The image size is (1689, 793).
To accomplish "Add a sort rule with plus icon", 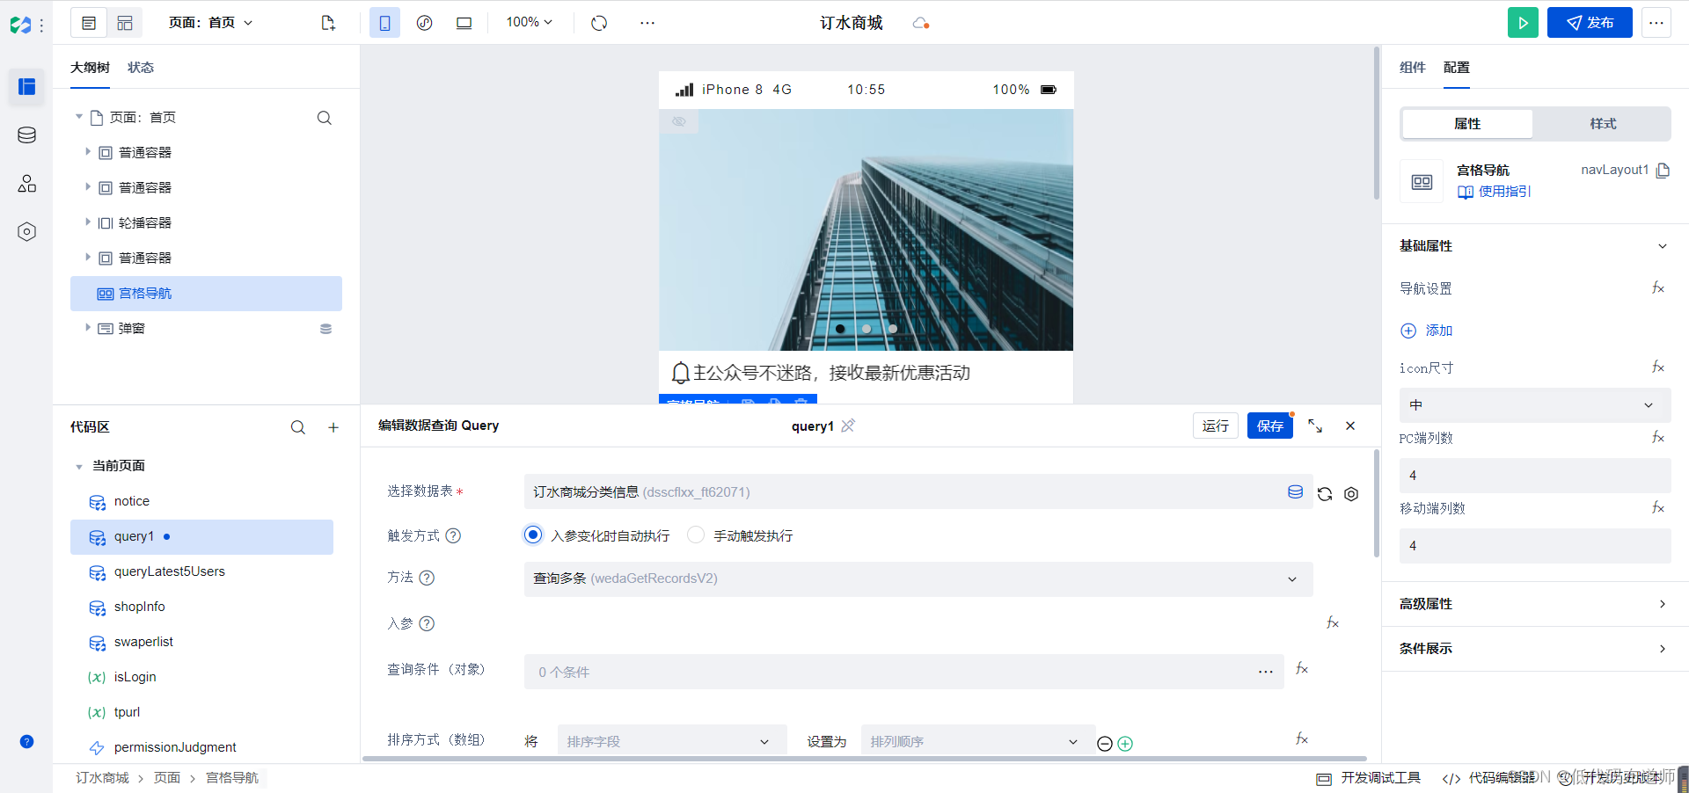I will (1125, 744).
